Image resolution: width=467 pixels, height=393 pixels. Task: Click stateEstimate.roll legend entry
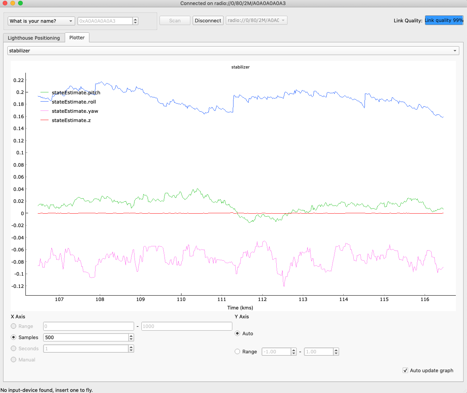[74, 102]
